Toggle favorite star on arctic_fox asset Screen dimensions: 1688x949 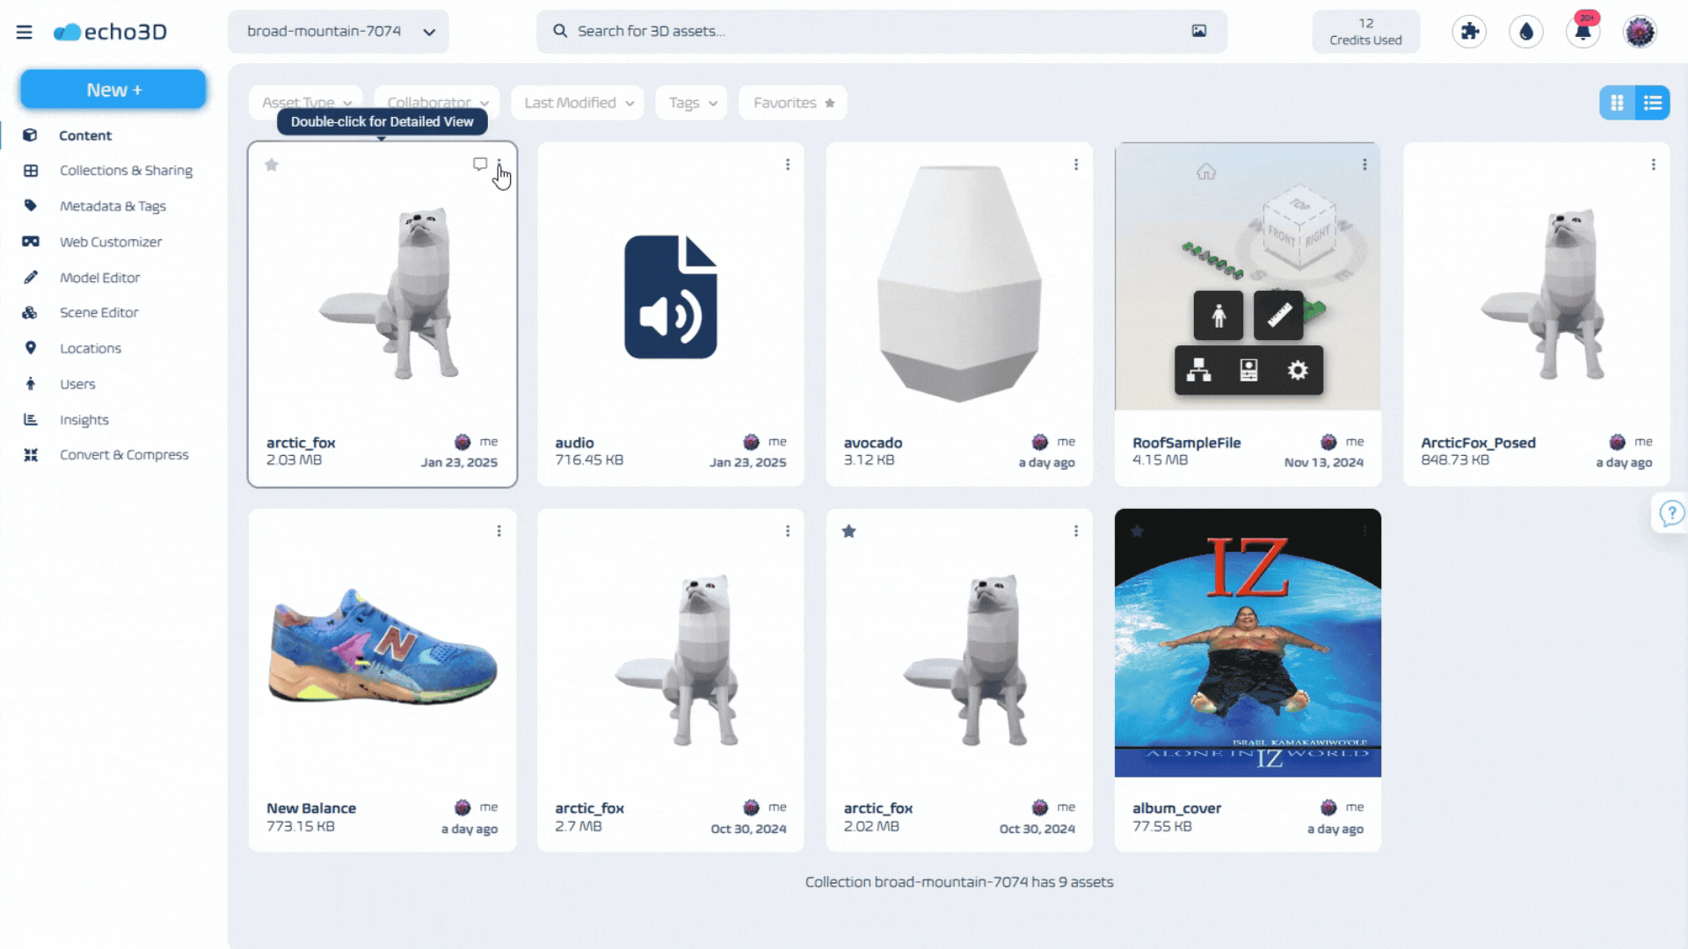coord(272,164)
